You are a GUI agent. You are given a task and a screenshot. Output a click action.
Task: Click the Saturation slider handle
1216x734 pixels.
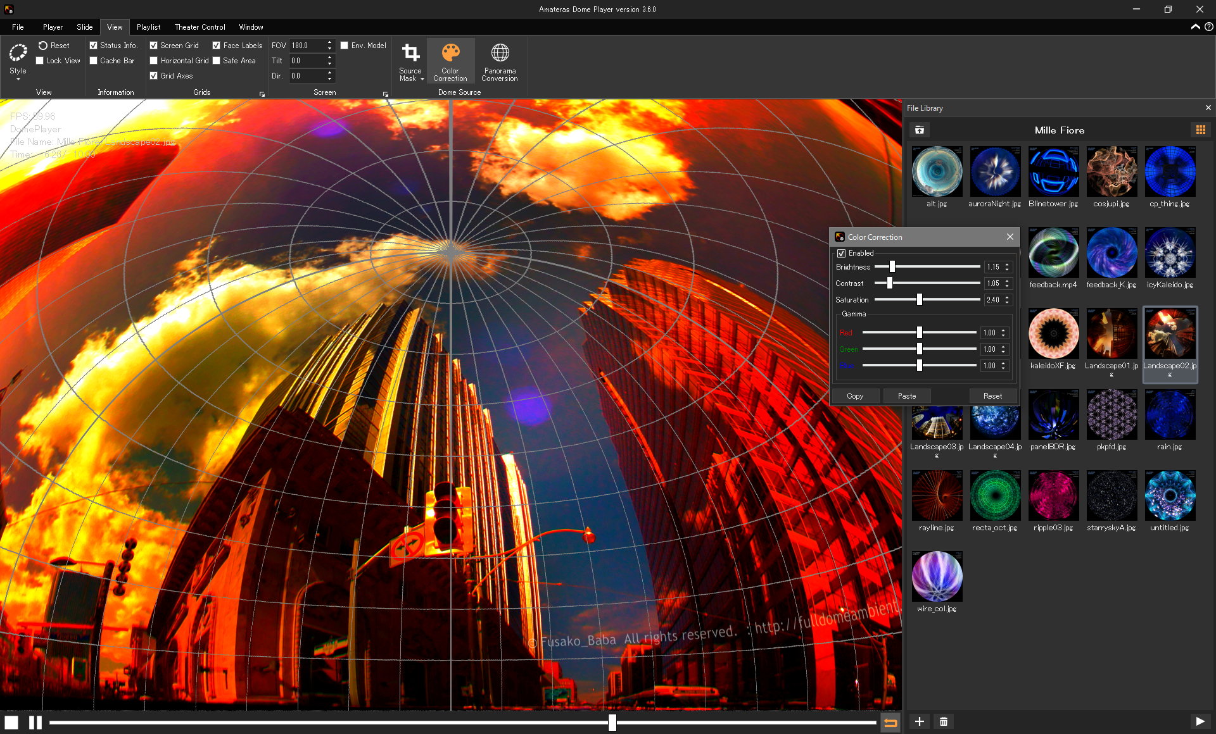coord(920,300)
